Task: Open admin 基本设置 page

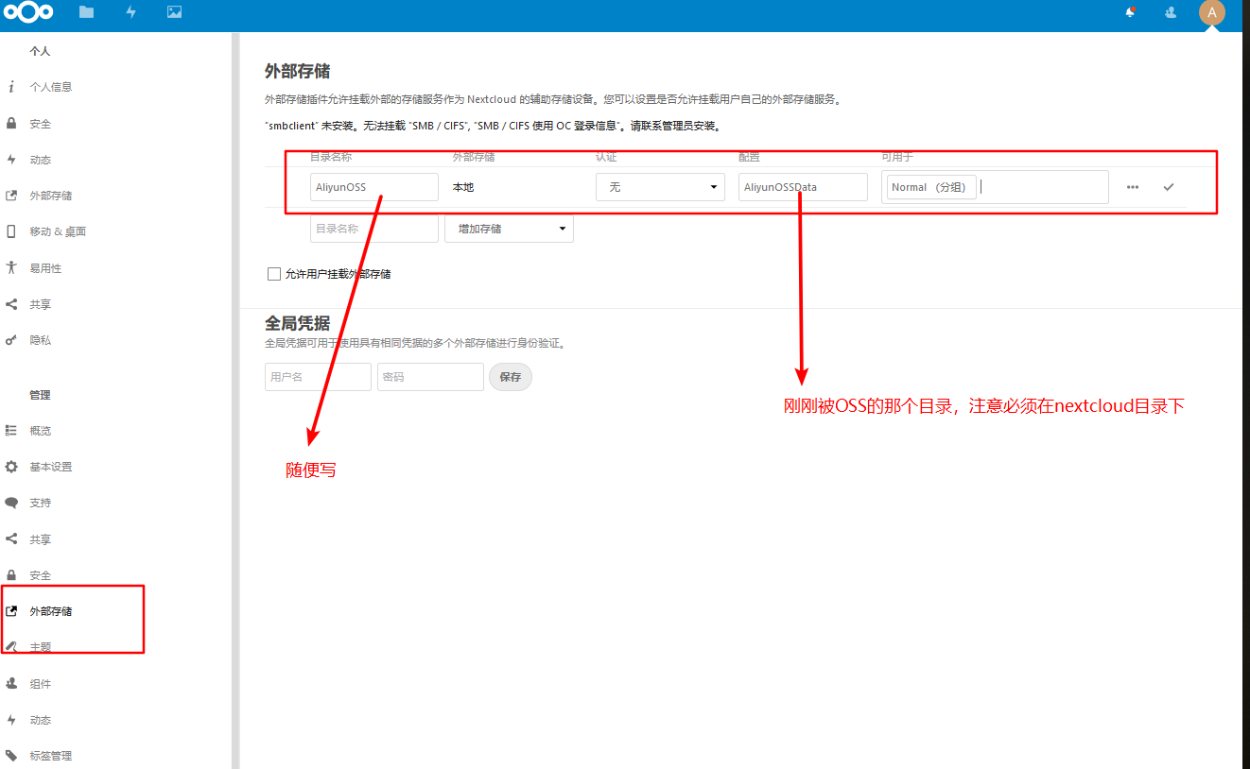Action: 51,467
